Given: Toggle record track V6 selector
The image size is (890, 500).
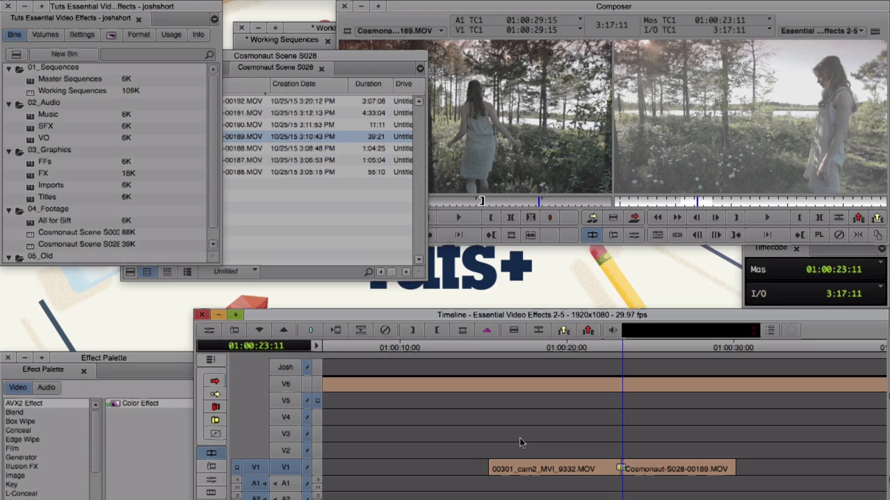Looking at the screenshot, I should coord(286,384).
